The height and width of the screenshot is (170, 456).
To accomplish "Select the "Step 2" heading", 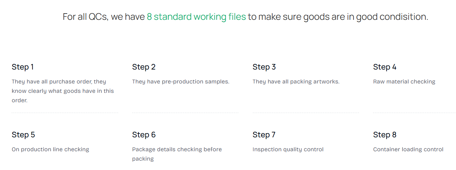I will (x=144, y=67).
